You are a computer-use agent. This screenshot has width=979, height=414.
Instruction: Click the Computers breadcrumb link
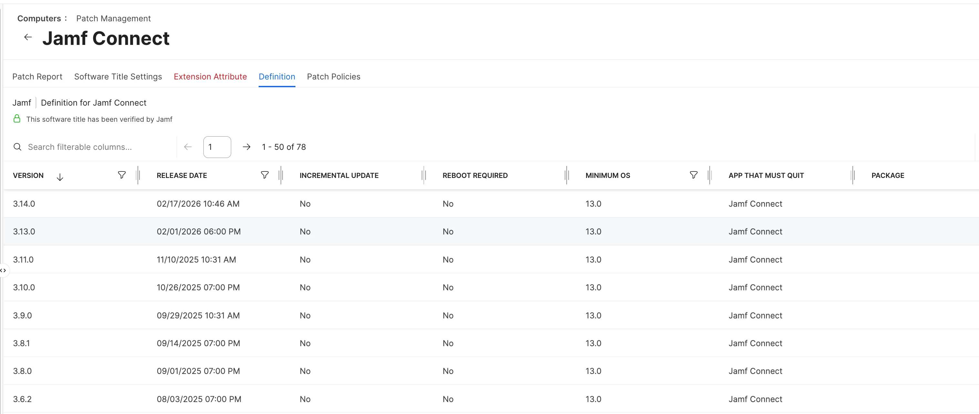point(39,19)
